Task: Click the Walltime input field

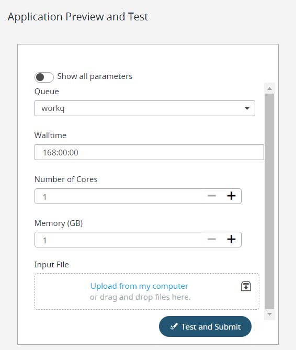Action: (x=149, y=152)
